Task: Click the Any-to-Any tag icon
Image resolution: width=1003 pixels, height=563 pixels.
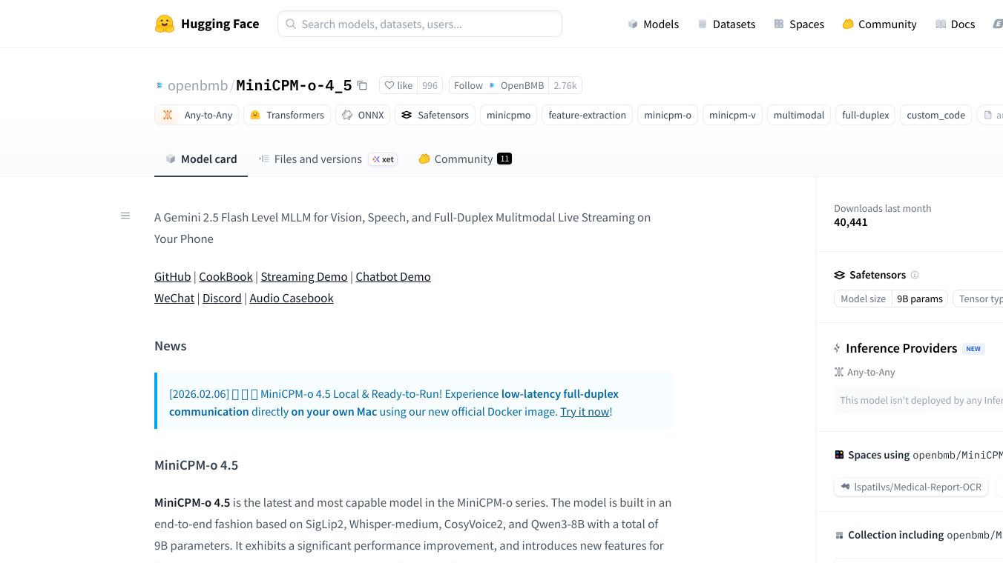Action: tap(168, 115)
